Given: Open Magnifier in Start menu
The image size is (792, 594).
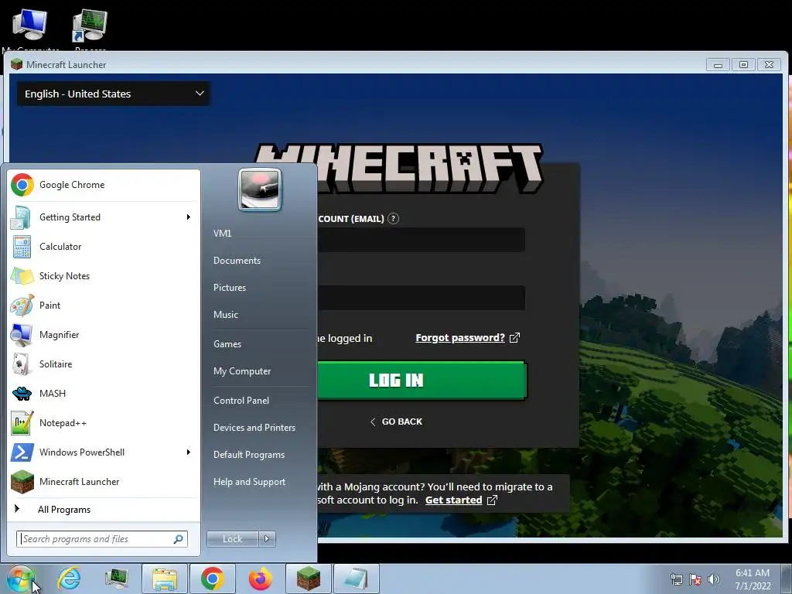Looking at the screenshot, I should [x=104, y=334].
